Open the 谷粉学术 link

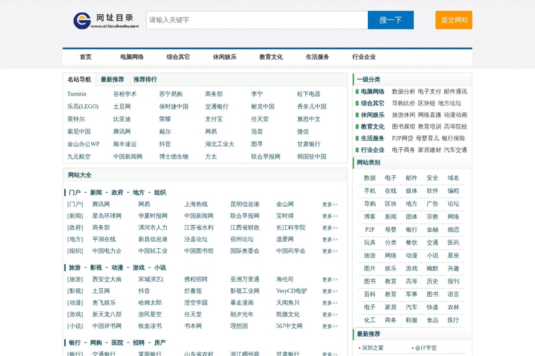tap(125, 94)
